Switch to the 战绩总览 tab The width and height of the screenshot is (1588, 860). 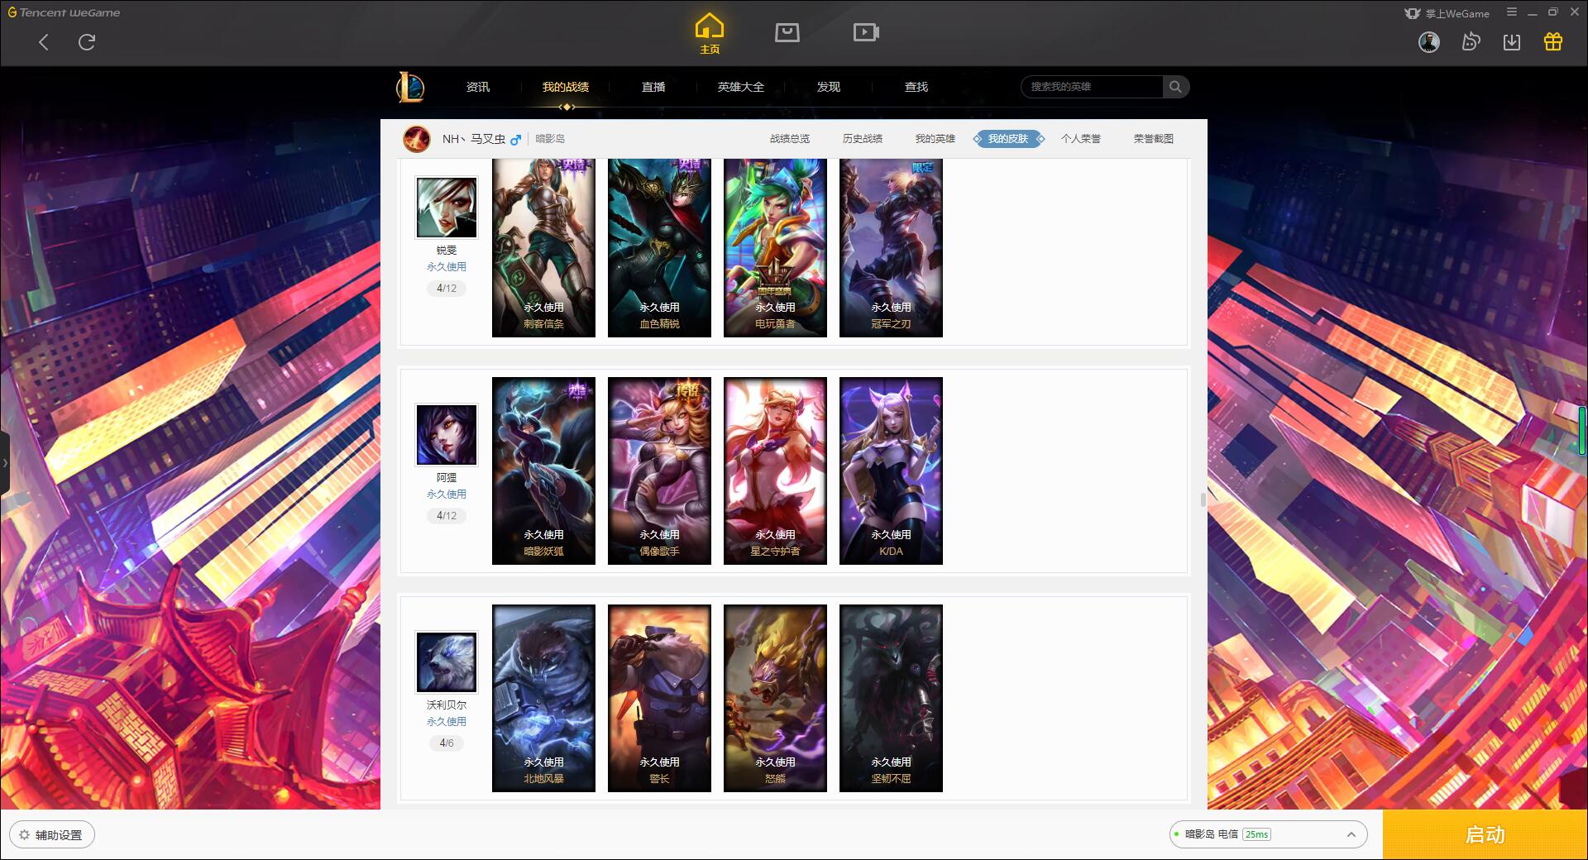tap(790, 139)
